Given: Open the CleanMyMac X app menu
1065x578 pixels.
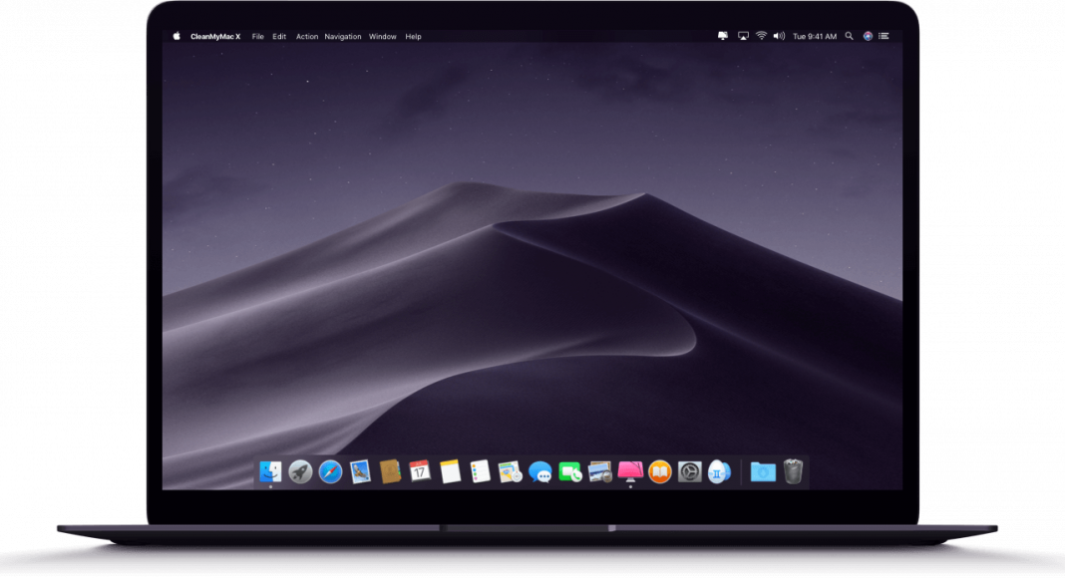Looking at the screenshot, I should click(215, 37).
